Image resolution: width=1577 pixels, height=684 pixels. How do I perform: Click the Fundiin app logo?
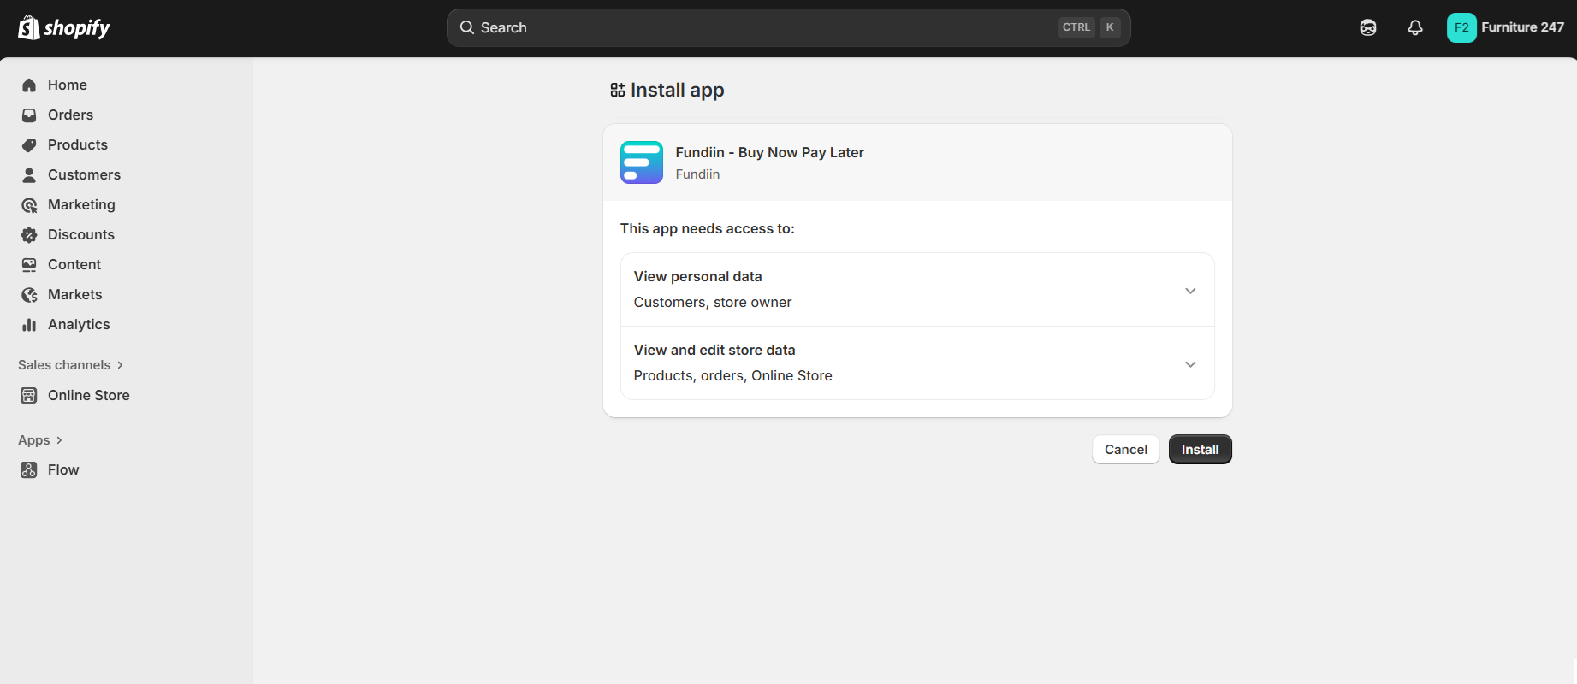pos(641,162)
